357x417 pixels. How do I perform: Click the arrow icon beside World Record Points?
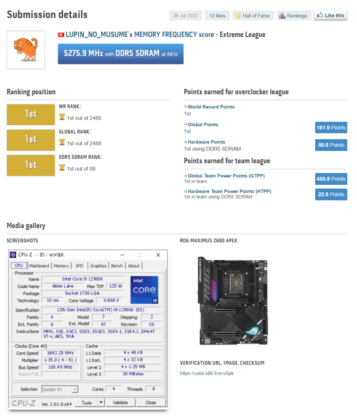click(186, 107)
